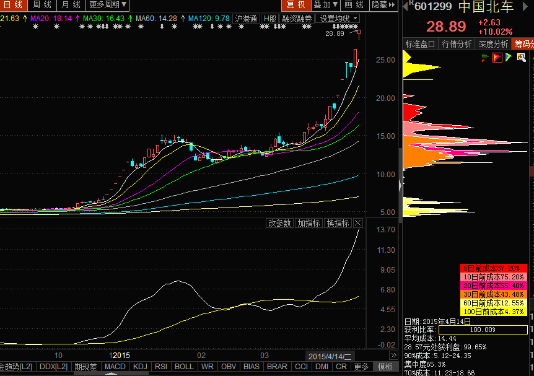Click the double-arrow scroll icon beside the date

(393, 356)
